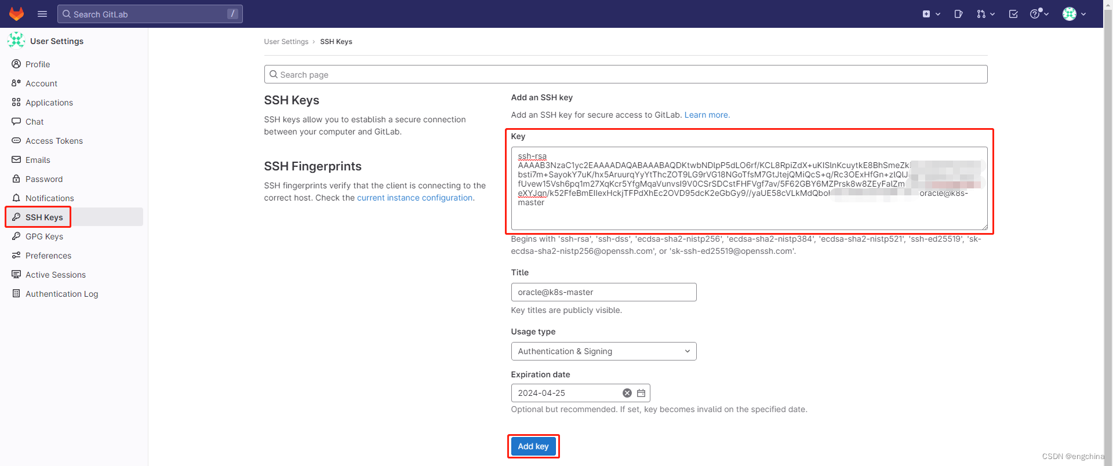Viewport: 1113px width, 466px height.
Task: Click the SSH Keys key icon
Action: click(16, 217)
